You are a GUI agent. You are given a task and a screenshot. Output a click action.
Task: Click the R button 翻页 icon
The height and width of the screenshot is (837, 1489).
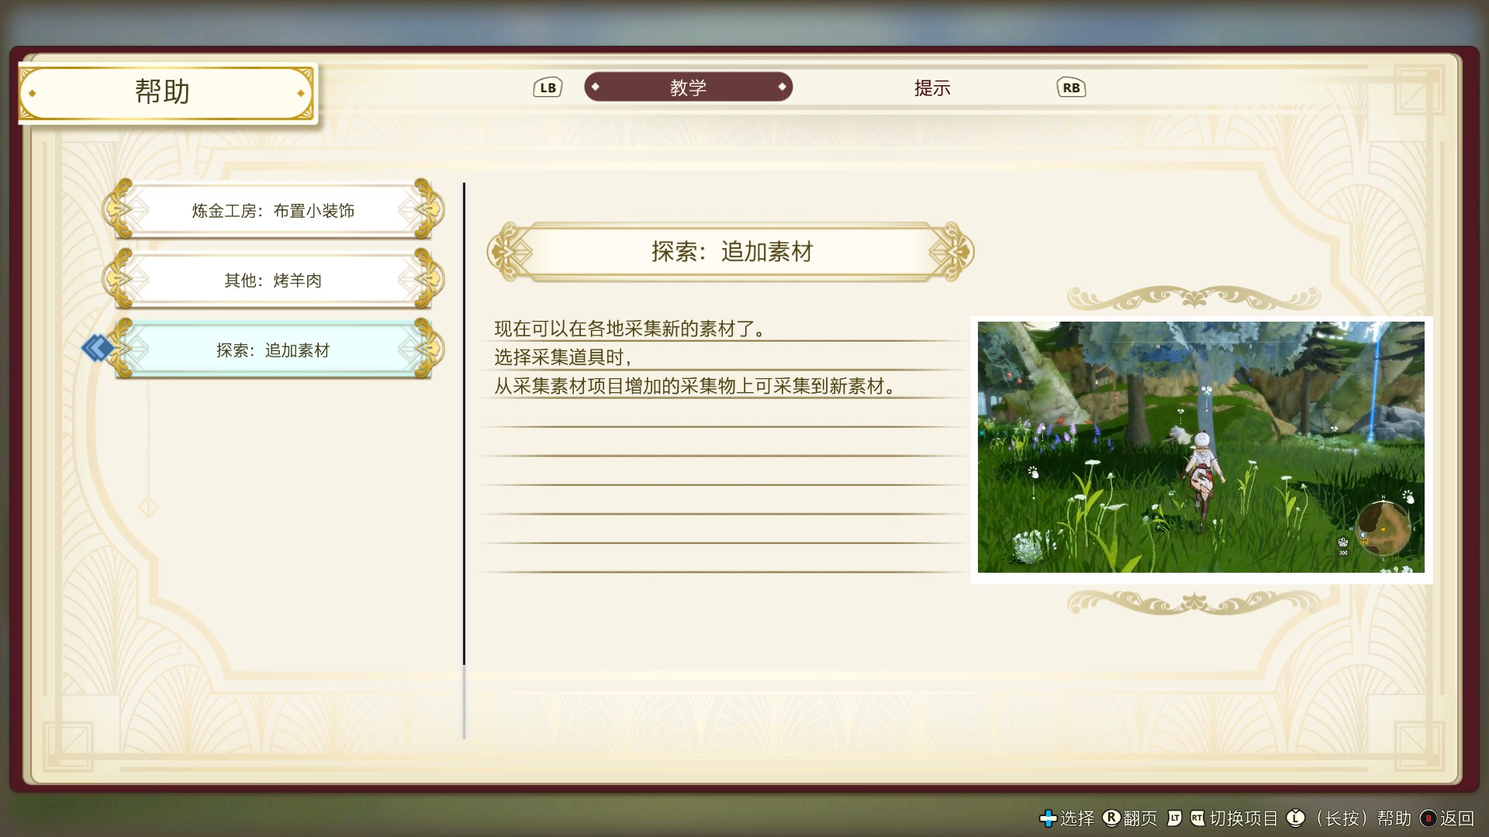(x=1111, y=818)
